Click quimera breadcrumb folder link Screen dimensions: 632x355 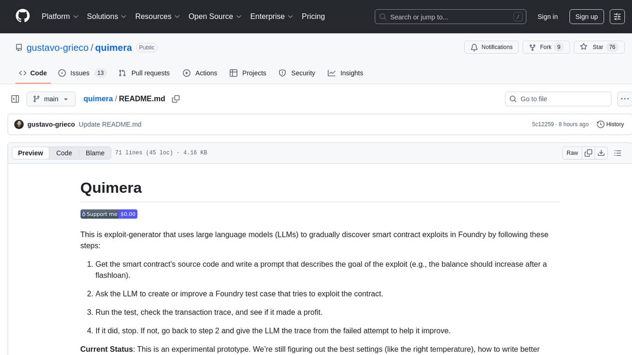(x=98, y=99)
